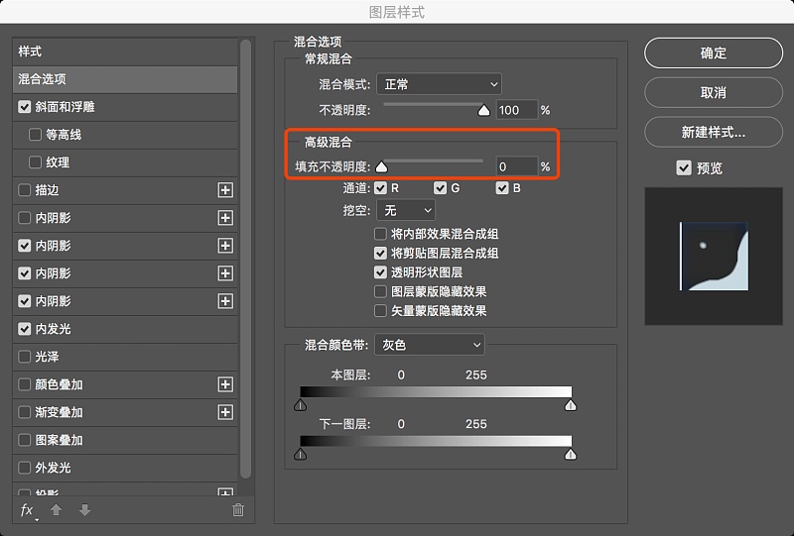
Task: Enable the 颜色叠加 checkbox
Action: pos(24,384)
